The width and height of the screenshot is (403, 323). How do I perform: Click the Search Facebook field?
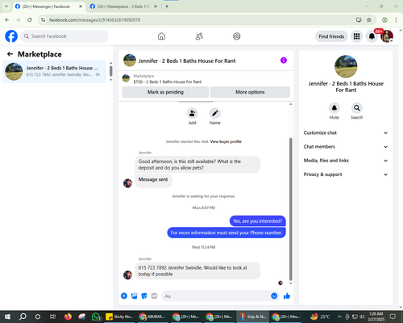point(64,36)
